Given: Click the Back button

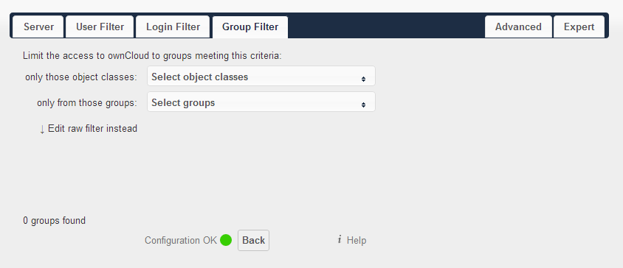Looking at the screenshot, I should click(x=253, y=240).
